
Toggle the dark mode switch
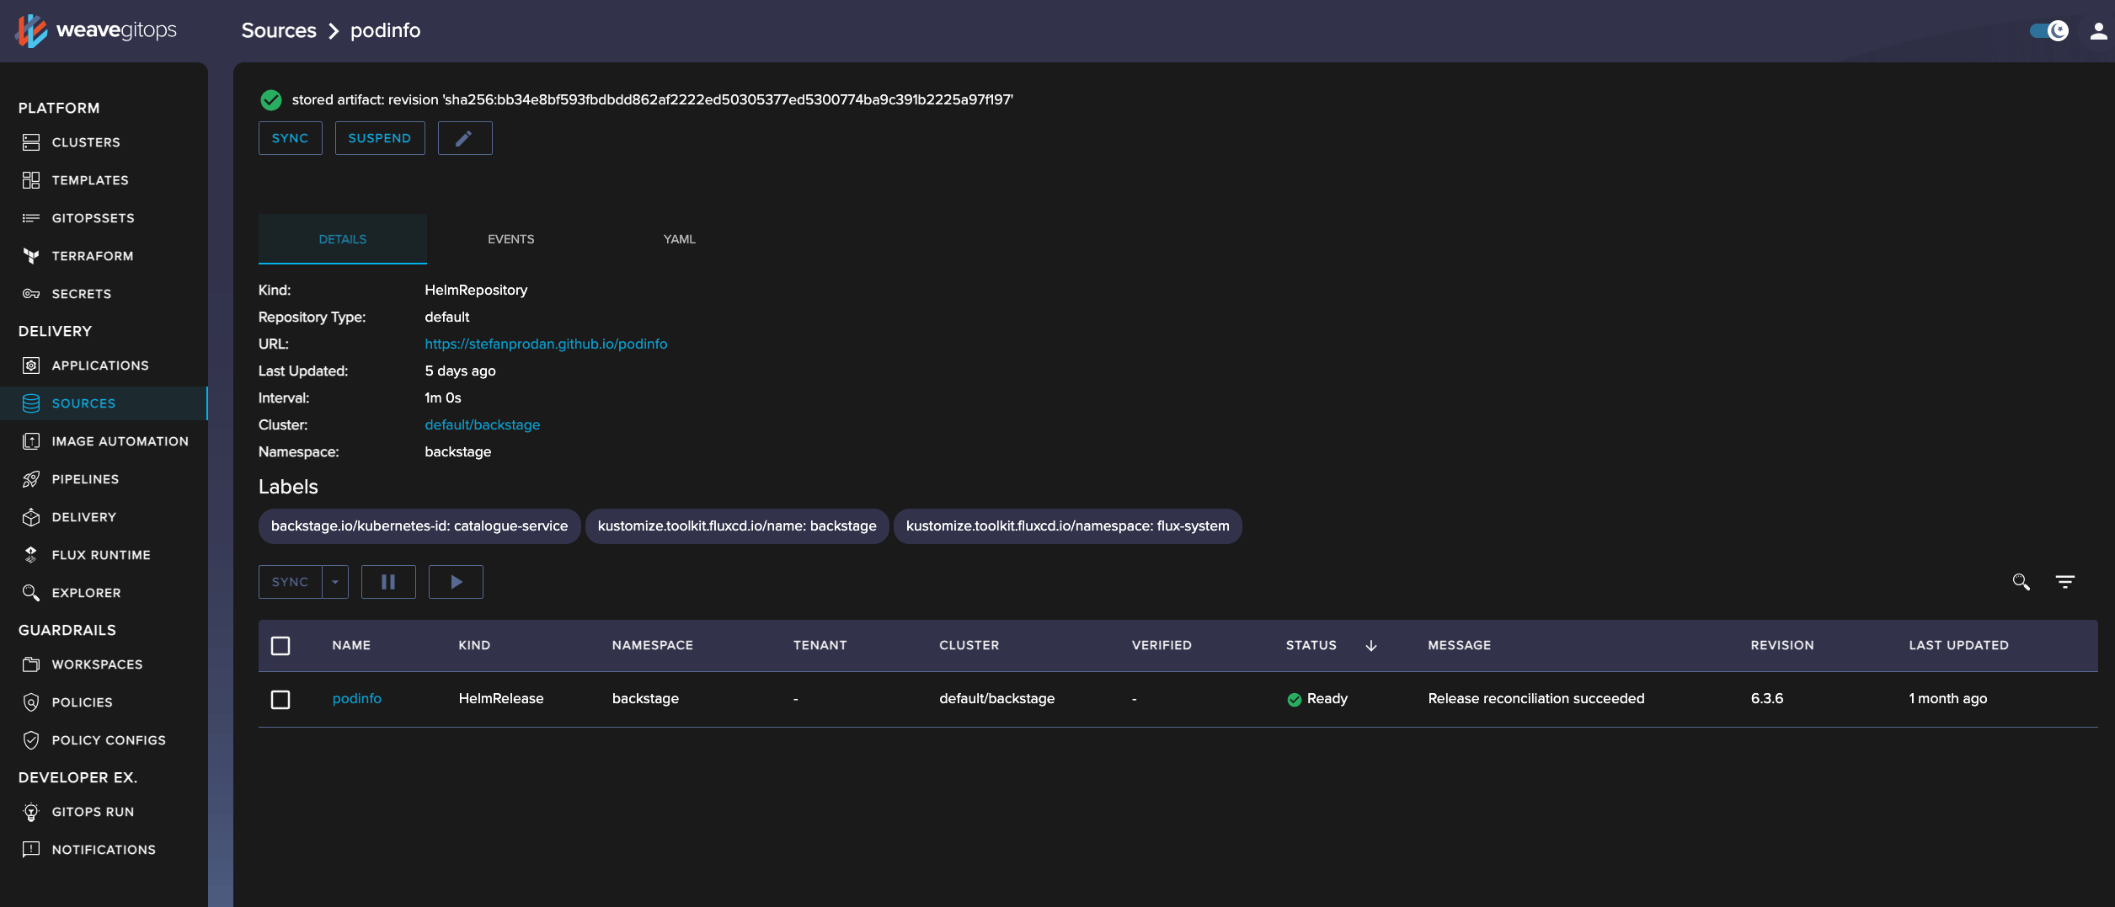(x=2049, y=31)
